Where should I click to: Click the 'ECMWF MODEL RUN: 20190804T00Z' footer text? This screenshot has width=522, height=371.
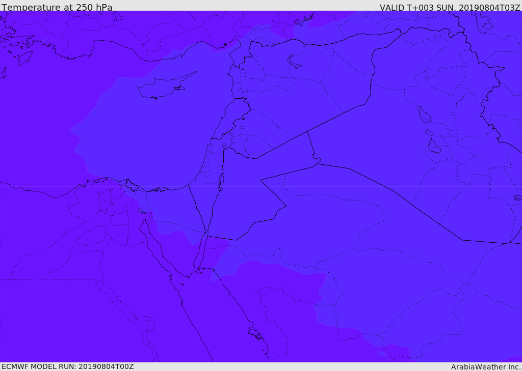tap(68, 366)
